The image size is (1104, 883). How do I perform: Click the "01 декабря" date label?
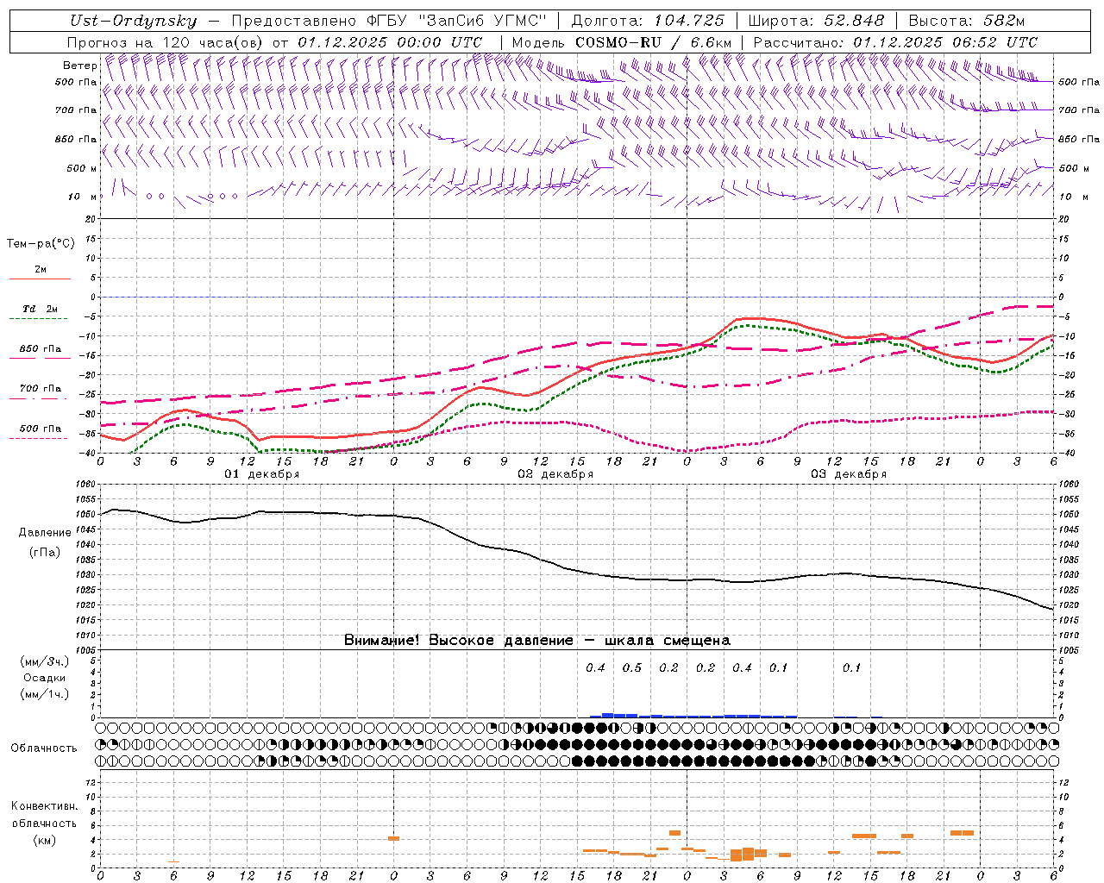click(x=262, y=474)
